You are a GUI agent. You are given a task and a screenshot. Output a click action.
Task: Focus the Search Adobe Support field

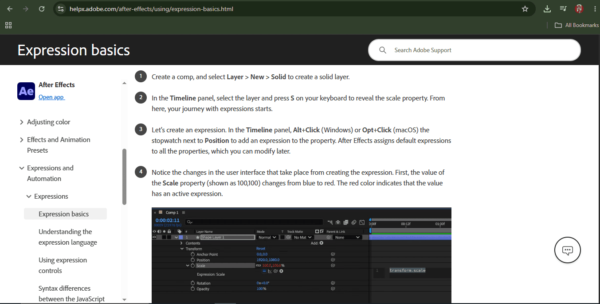[475, 50]
